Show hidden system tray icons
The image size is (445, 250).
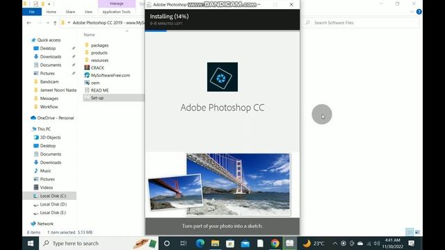[x=335, y=244]
